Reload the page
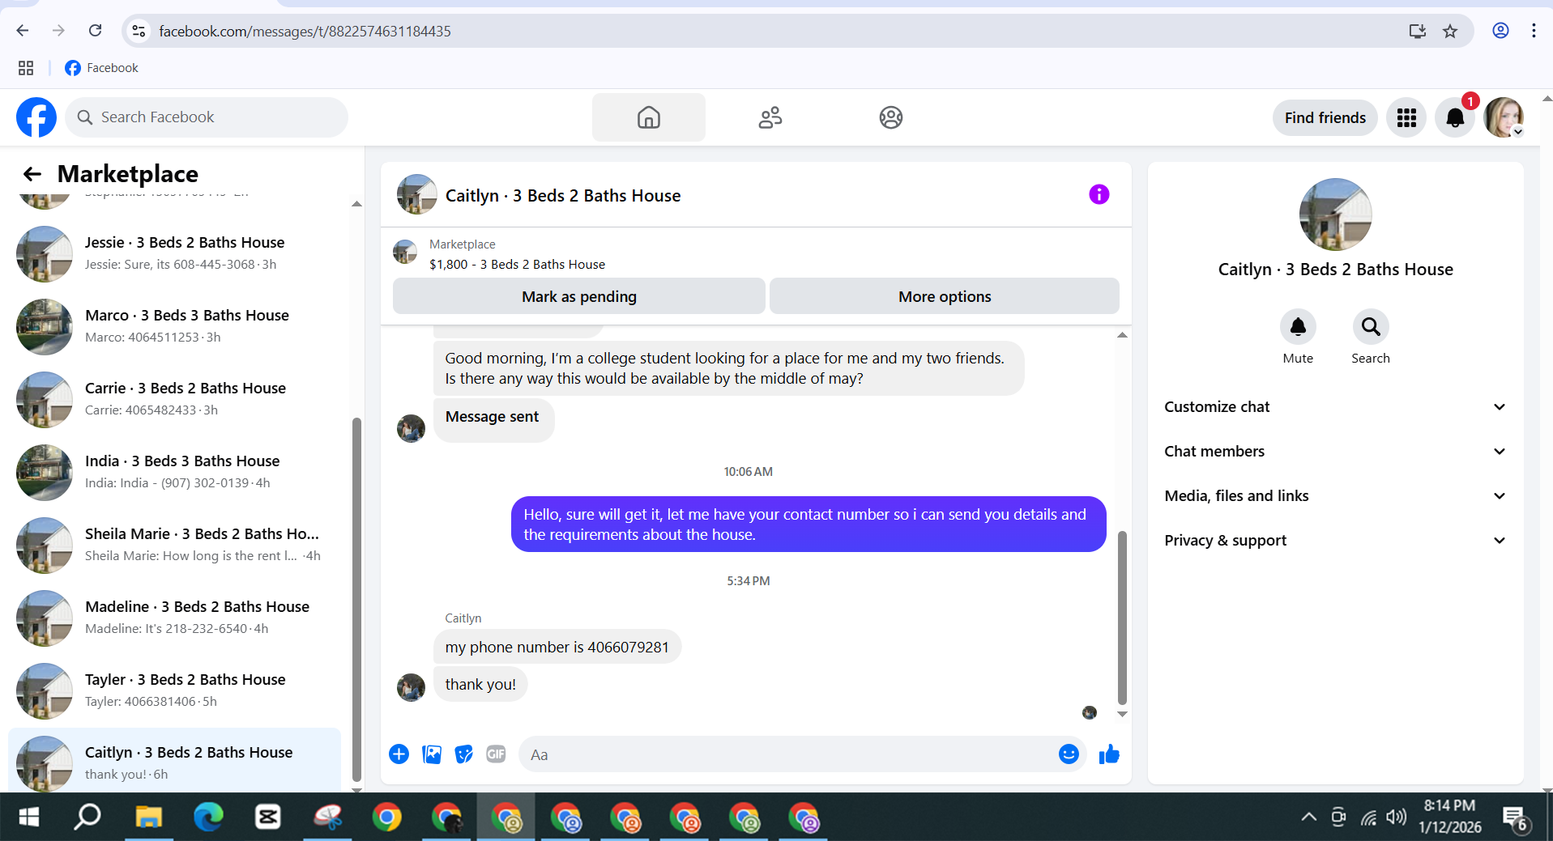This screenshot has width=1553, height=841. 95,31
